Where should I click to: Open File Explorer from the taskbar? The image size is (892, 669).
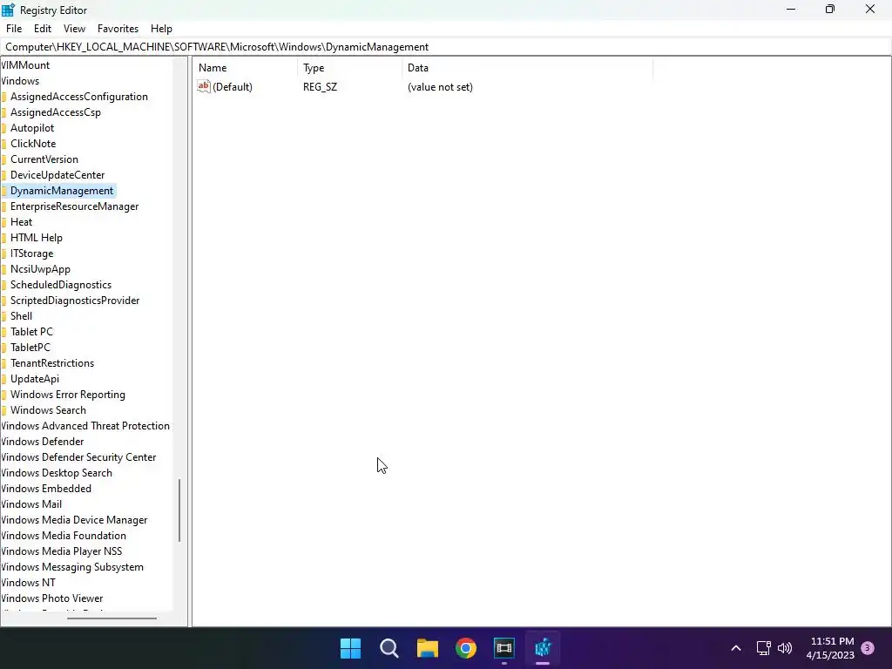click(x=427, y=648)
